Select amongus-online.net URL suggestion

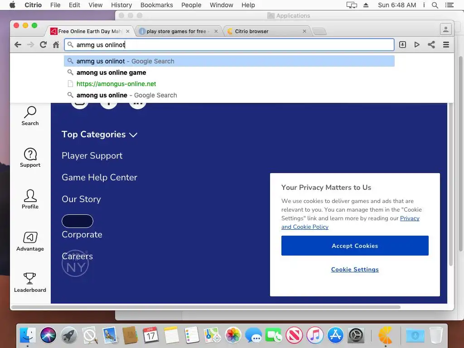coord(229,84)
